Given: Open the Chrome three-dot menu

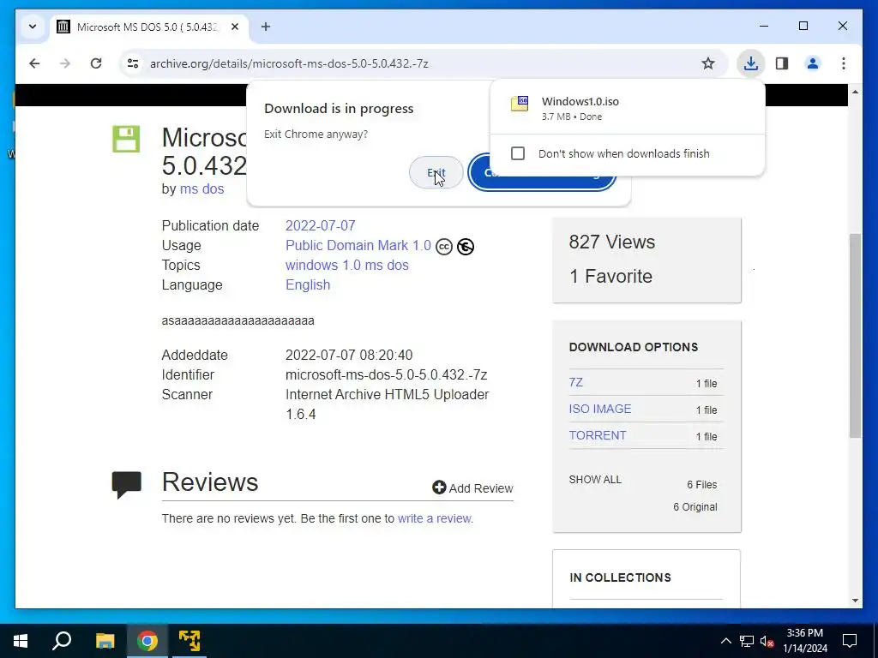Looking at the screenshot, I should [844, 63].
